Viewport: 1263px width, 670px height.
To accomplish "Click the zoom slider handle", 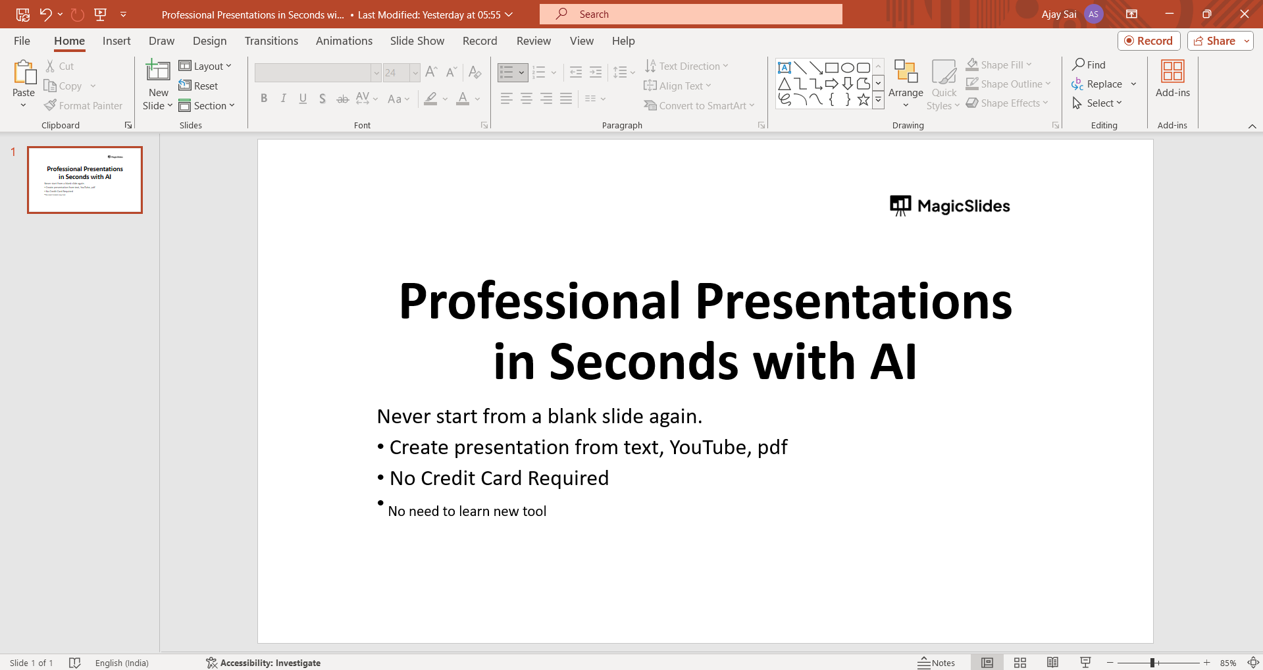I will pyautogui.click(x=1152, y=663).
